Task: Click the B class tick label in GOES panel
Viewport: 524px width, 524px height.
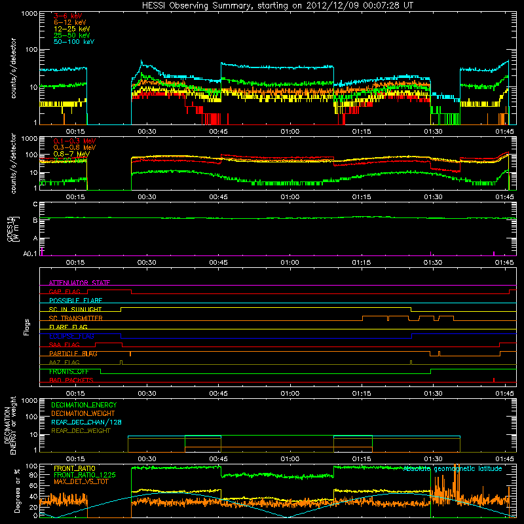Action: coord(35,220)
